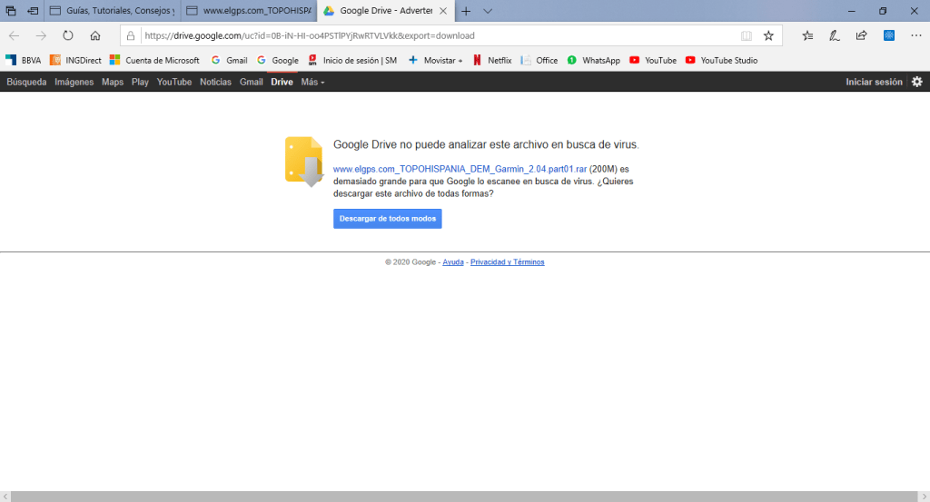Image resolution: width=930 pixels, height=502 pixels.
Task: Click the add notes pen icon
Action: tap(834, 35)
